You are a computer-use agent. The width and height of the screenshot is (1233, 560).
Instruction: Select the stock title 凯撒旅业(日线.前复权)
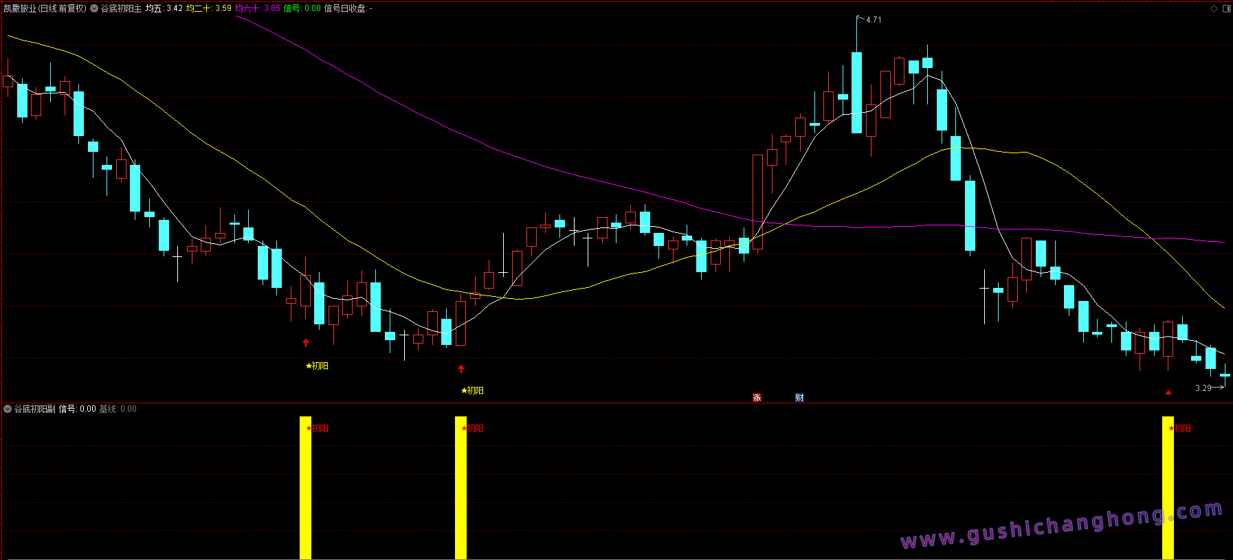(45, 8)
